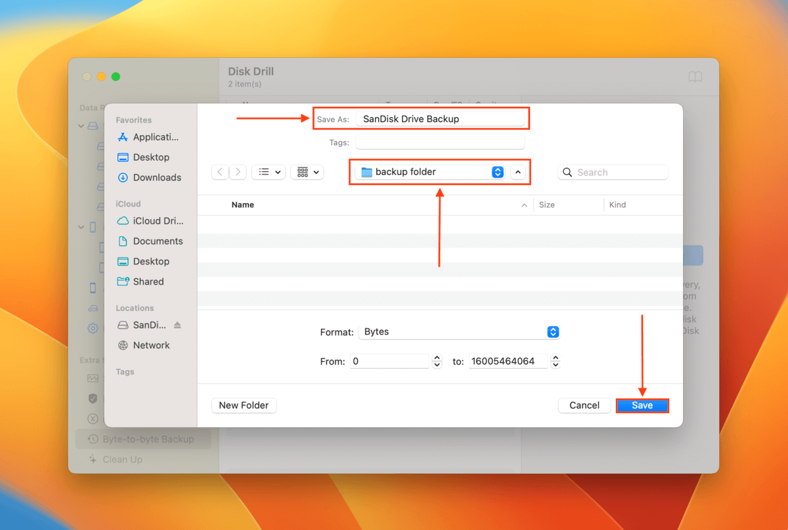Screen dimensions: 788x530
Task: Sort by Kind column header
Action: [x=617, y=205]
